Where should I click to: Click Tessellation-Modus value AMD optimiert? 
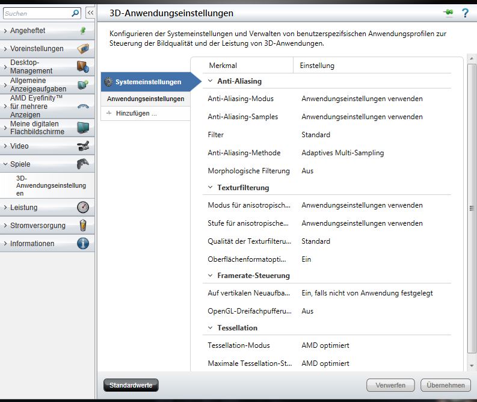point(325,345)
